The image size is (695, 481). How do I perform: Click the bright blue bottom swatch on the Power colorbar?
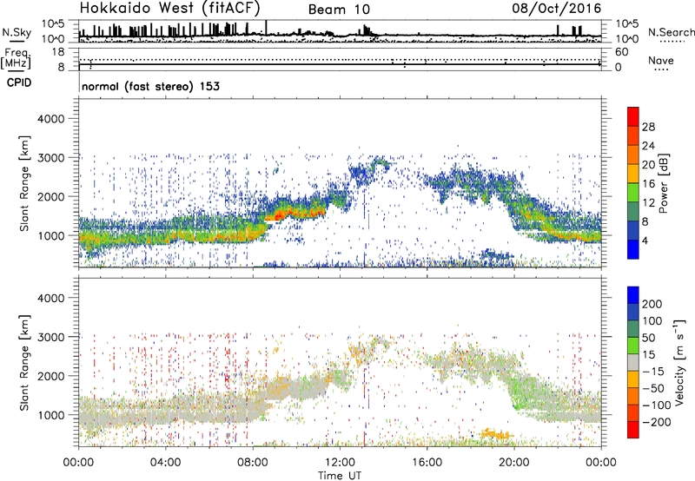coord(633,249)
